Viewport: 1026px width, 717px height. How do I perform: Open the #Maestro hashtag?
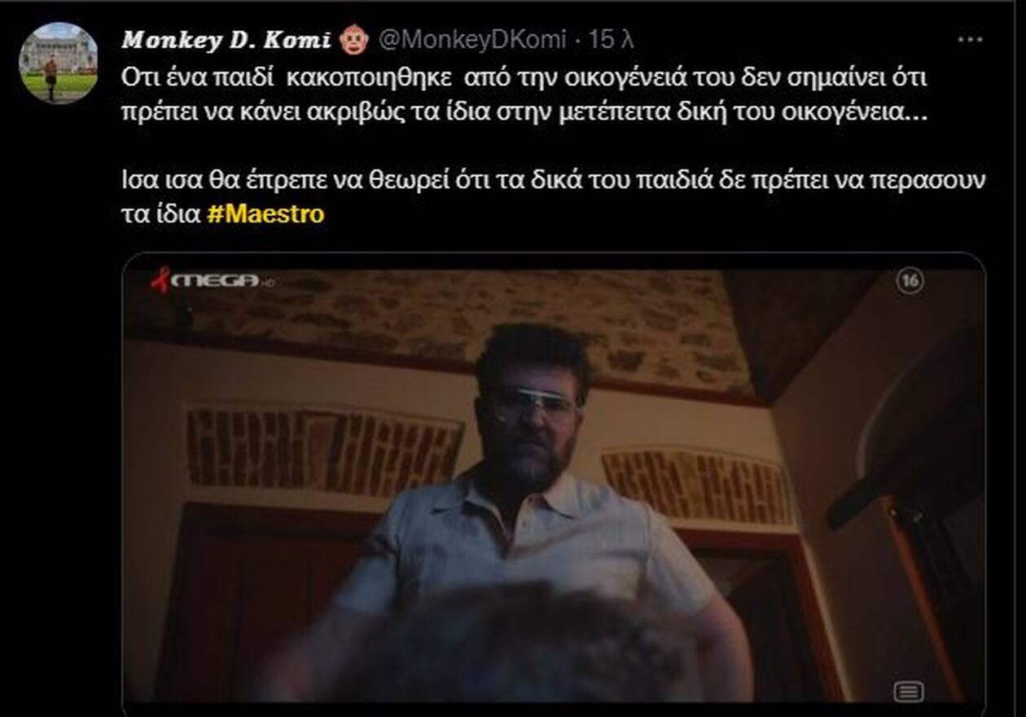(x=265, y=214)
